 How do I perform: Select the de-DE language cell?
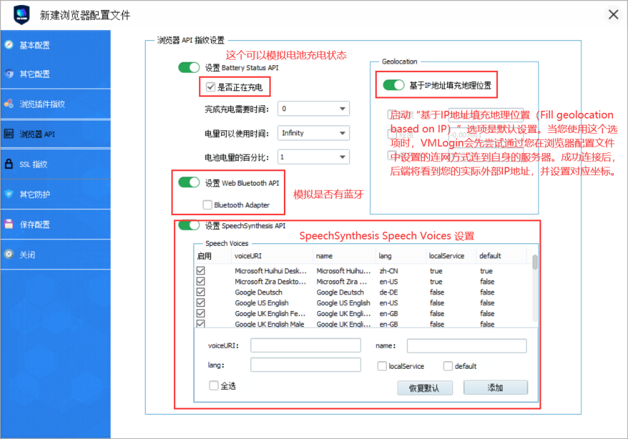389,292
